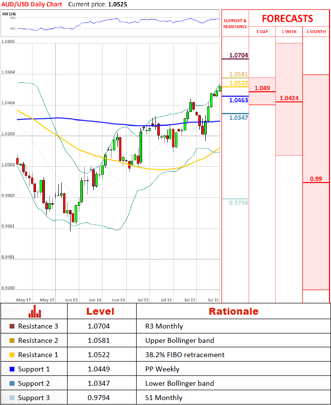Click the RSI 70% level label
This screenshot has height=405, width=331.
(x=13, y=18)
